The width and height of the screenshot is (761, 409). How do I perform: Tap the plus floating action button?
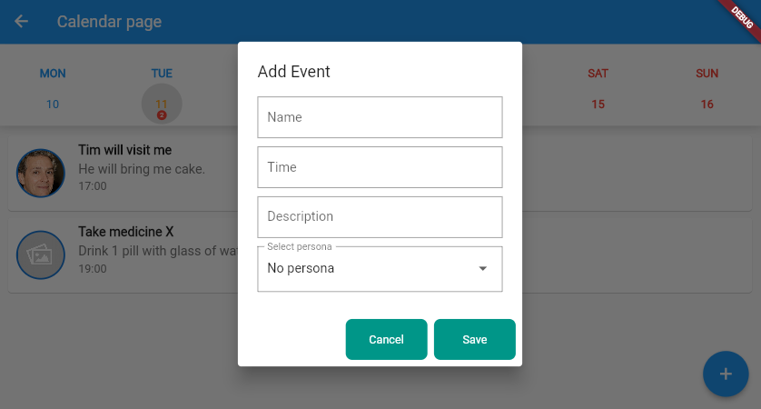click(726, 374)
